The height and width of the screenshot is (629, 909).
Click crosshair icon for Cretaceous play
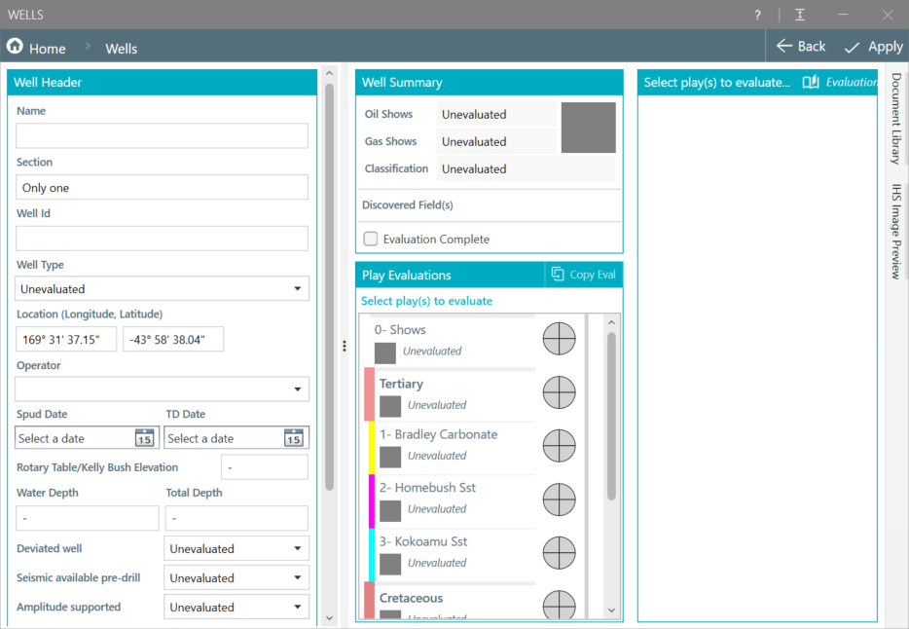coord(559,604)
